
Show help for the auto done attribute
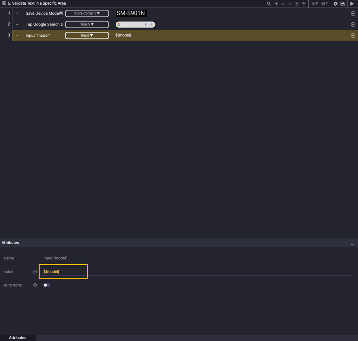tap(35, 285)
